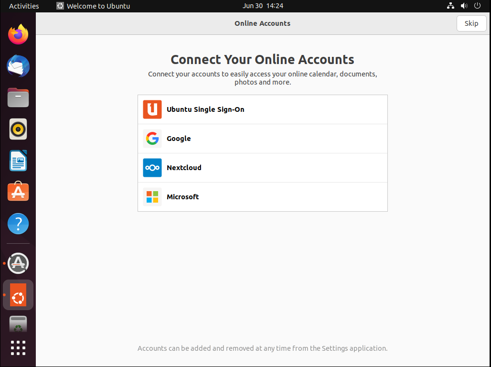
Task: Open Software Updater from dock
Action: click(18, 263)
